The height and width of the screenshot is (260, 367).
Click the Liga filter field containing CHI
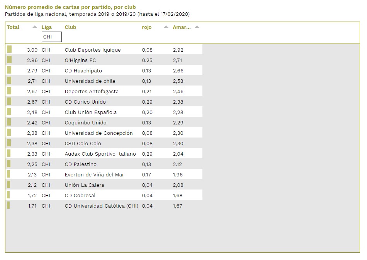point(51,37)
